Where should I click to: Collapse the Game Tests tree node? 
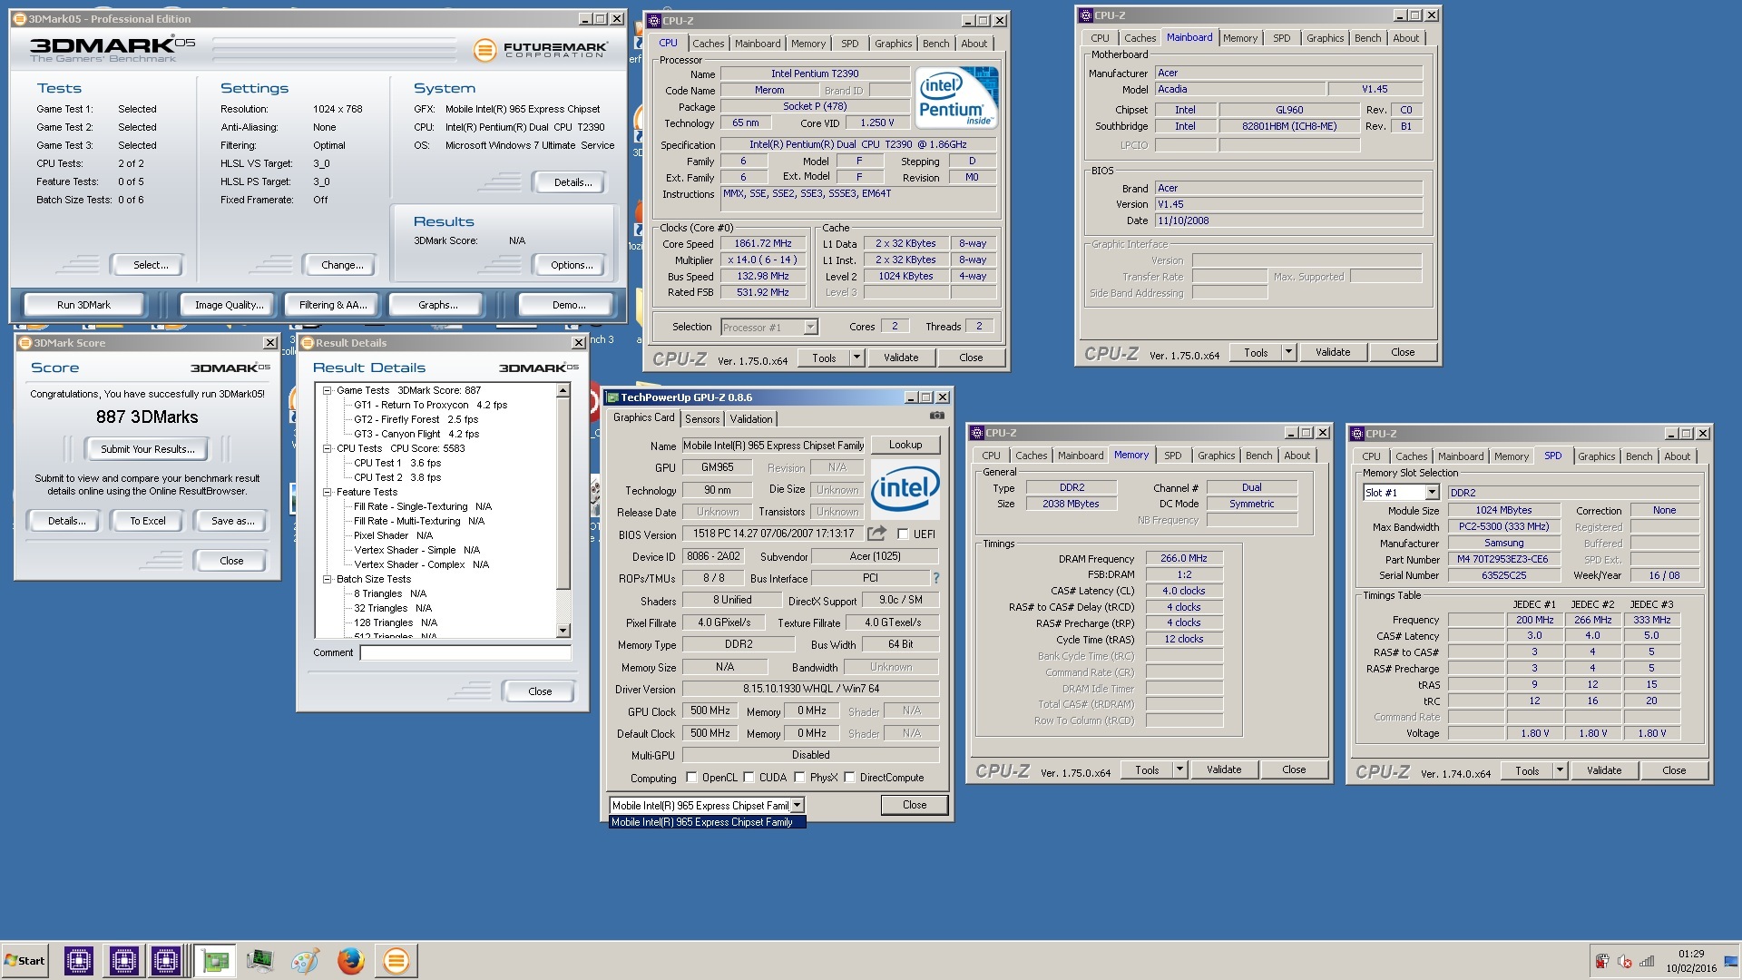click(327, 390)
